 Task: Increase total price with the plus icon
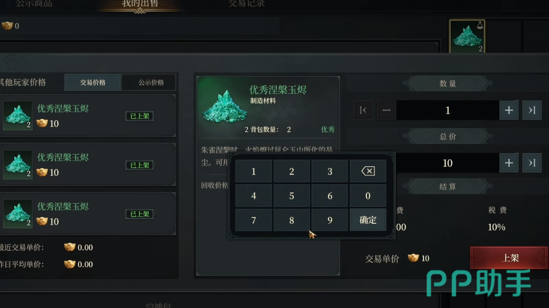pyautogui.click(x=509, y=163)
